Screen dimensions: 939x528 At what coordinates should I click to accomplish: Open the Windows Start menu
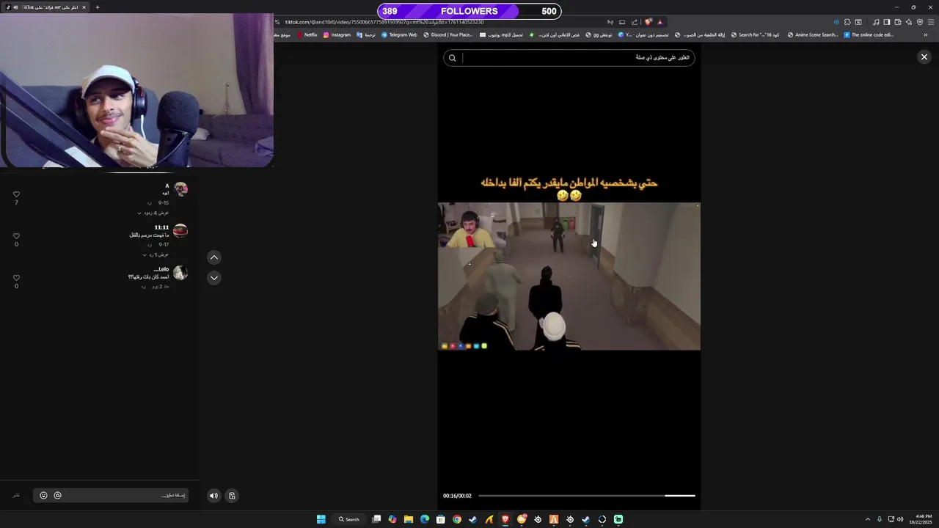(x=321, y=519)
